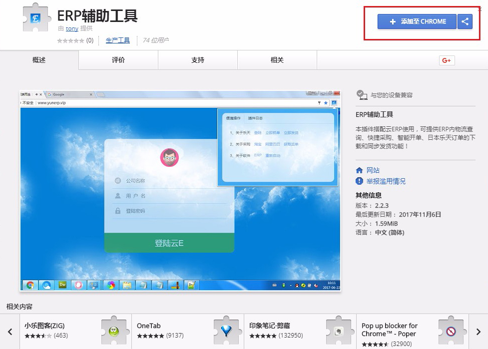Image resolution: width=488 pixels, height=349 pixels.
Task: Switch to the 评价 tab
Action: [118, 60]
